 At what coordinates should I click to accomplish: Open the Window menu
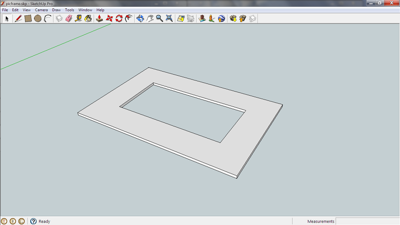(85, 10)
